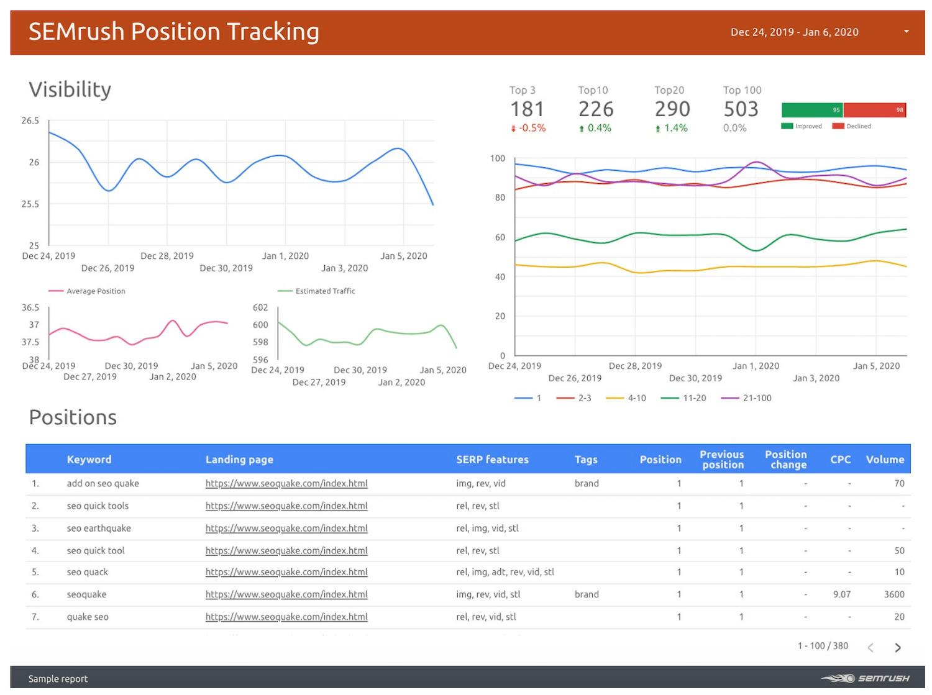The width and height of the screenshot is (932, 695).
Task: Click keyword 'quake seo' in row 7
Action: click(x=88, y=617)
